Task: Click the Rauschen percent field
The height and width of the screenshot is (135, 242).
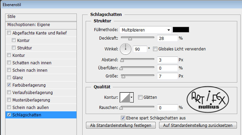Action: click(x=168, y=108)
